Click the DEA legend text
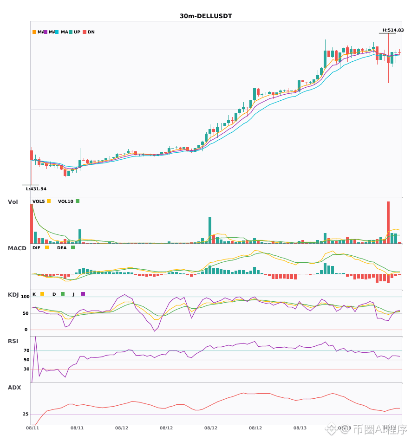Screen dimensions: 411x441 (62, 248)
